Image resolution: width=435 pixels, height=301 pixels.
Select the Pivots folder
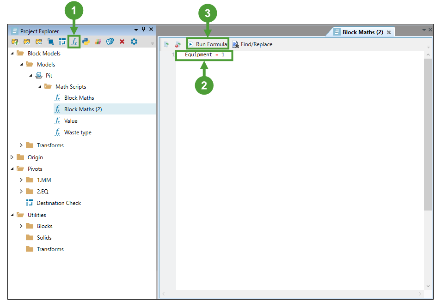tap(35, 169)
